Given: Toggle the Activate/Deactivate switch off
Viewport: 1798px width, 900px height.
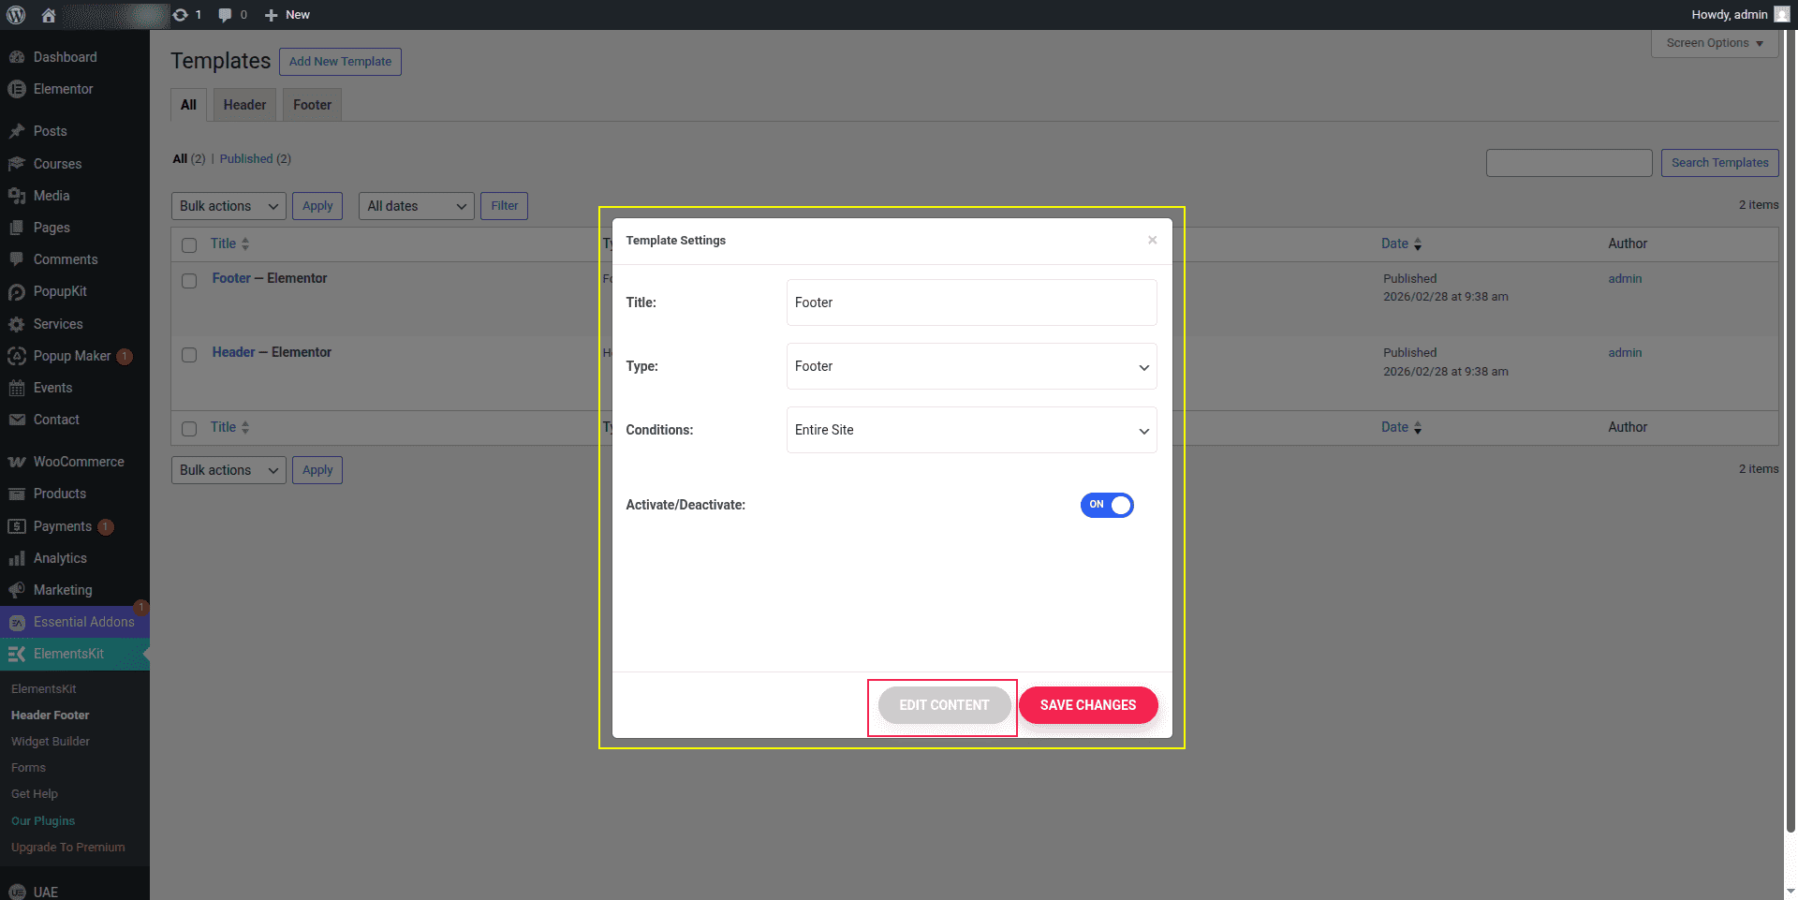Looking at the screenshot, I should coord(1107,505).
